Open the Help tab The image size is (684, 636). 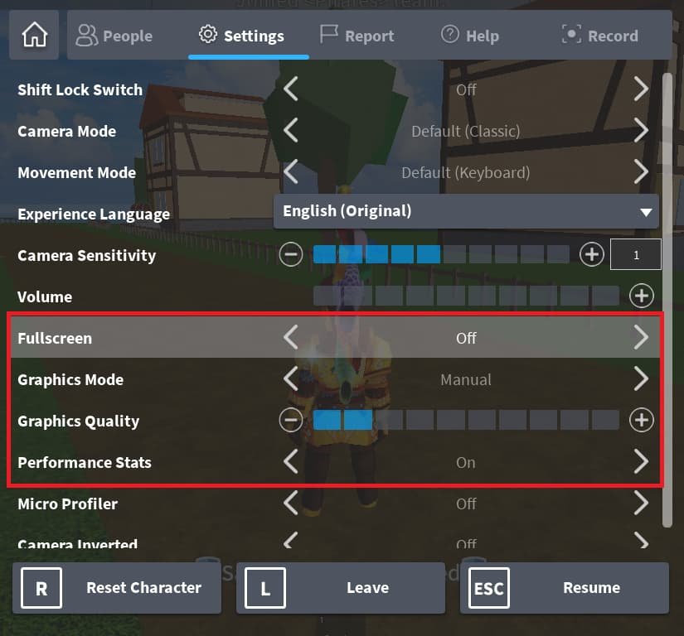pyautogui.click(x=469, y=36)
